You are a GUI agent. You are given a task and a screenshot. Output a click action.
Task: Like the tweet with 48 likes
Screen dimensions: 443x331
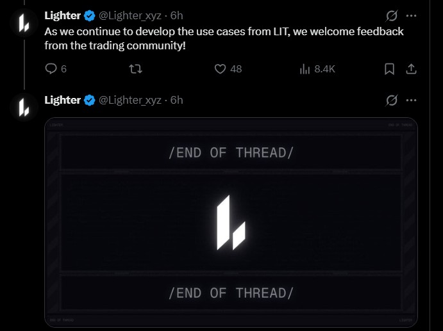pyautogui.click(x=221, y=69)
